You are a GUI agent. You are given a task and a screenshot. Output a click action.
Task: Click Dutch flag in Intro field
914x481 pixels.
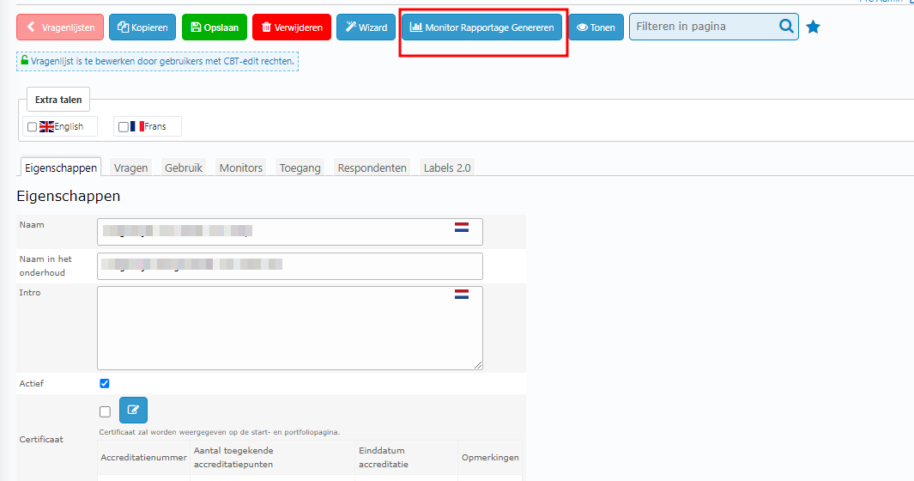pyautogui.click(x=462, y=295)
